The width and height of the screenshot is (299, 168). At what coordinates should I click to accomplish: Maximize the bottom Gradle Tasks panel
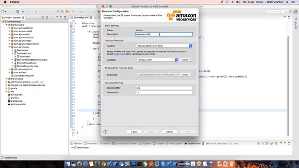pyautogui.click(x=289, y=143)
